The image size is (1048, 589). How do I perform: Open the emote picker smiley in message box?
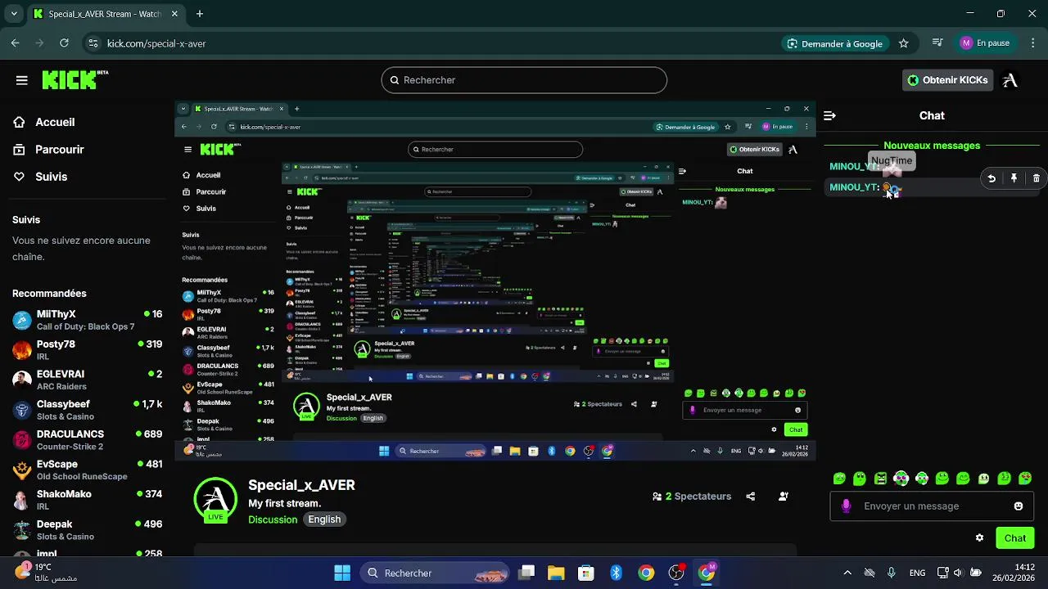point(1019,506)
